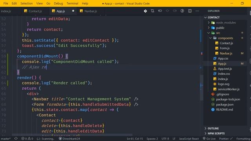Screen dimensions: 251x141
Task: Click the circle-with-dot navigation toolbar icon
Action: tap(167, 11)
